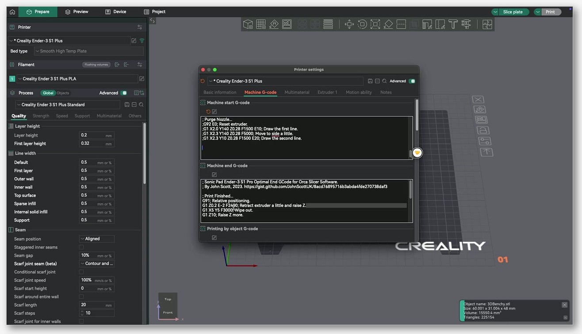
Task: Select the Cut tool in the top toolbar
Action: tap(401, 24)
